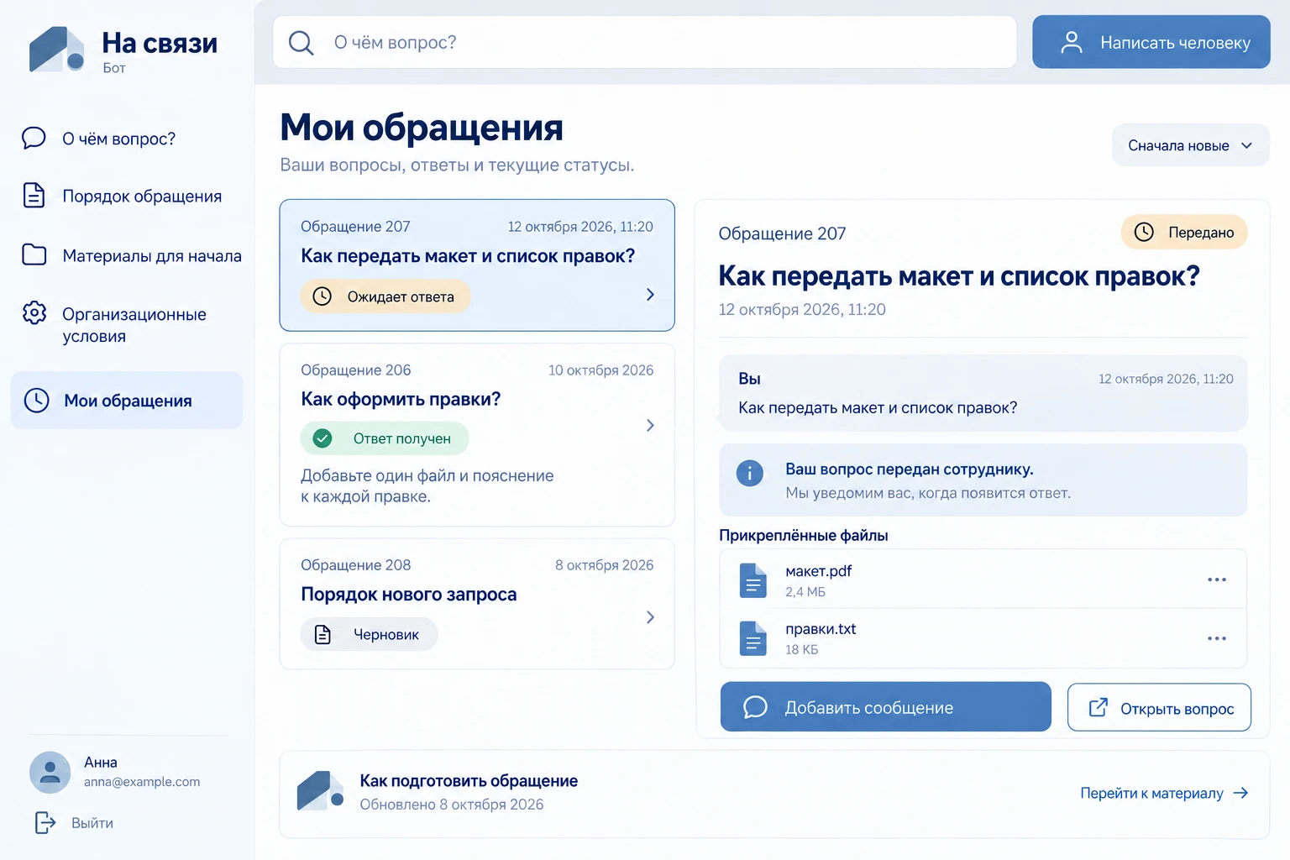Image resolution: width=1290 pixels, height=860 pixels.
Task: Open the «Порядок нового запроса» draft card
Action: [477, 604]
